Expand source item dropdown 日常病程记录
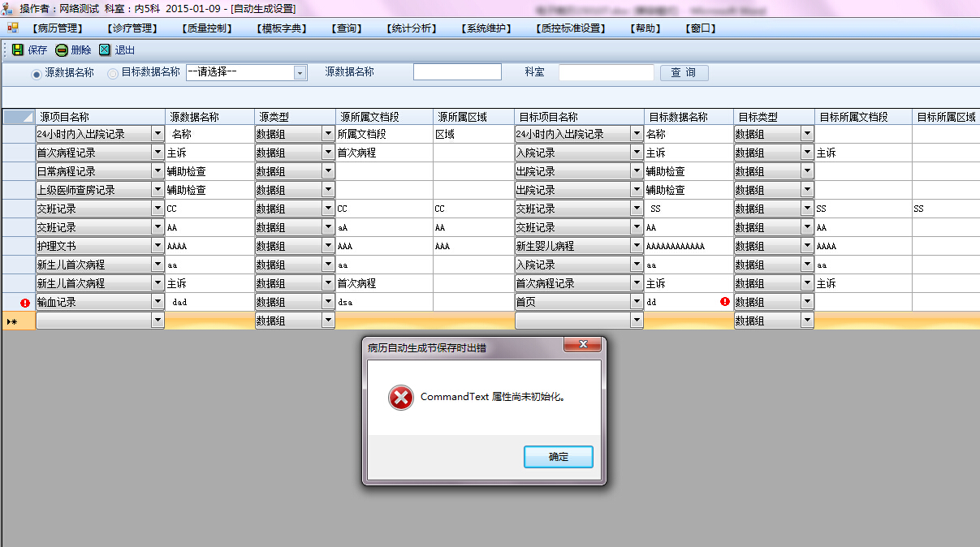The height and width of the screenshot is (547, 980). (x=158, y=171)
